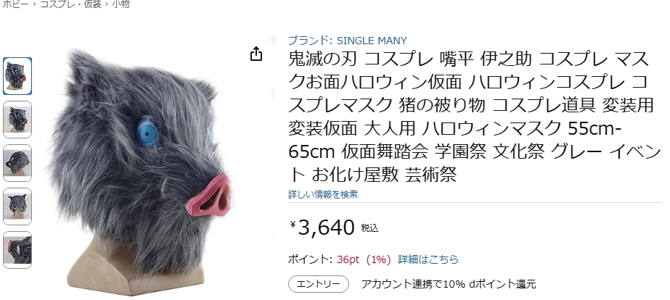Select the third product thumbnail
The width and height of the screenshot is (670, 300).
point(17,163)
